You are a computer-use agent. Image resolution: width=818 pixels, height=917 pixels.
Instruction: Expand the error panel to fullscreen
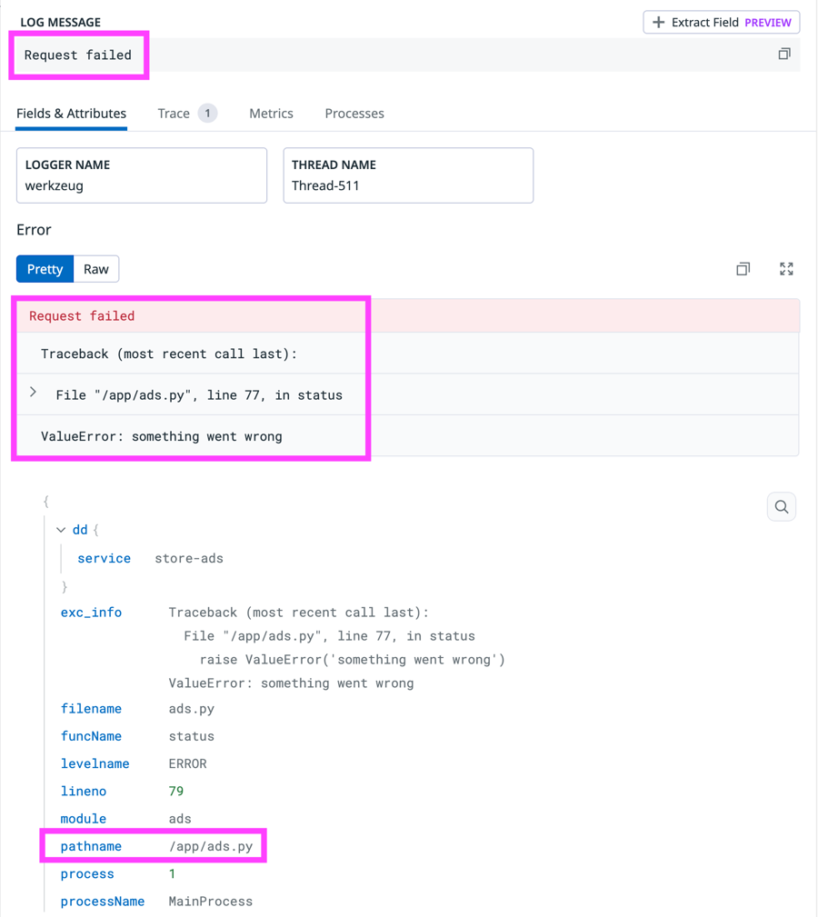tap(785, 268)
